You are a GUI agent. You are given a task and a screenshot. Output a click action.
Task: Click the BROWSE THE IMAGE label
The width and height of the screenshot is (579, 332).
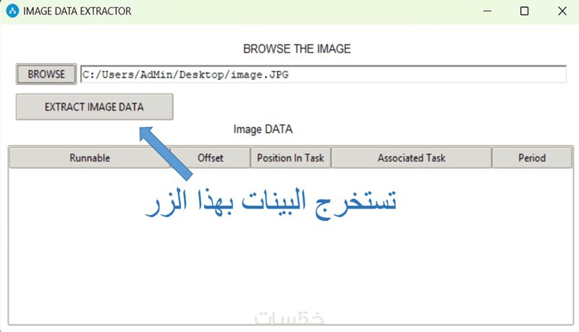(297, 49)
